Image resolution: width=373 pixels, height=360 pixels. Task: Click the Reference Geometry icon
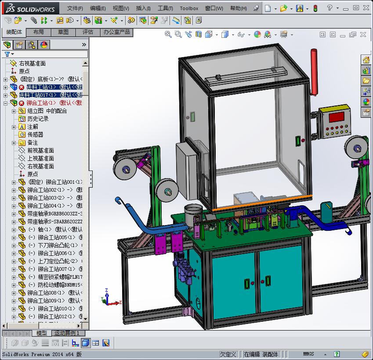point(114,21)
